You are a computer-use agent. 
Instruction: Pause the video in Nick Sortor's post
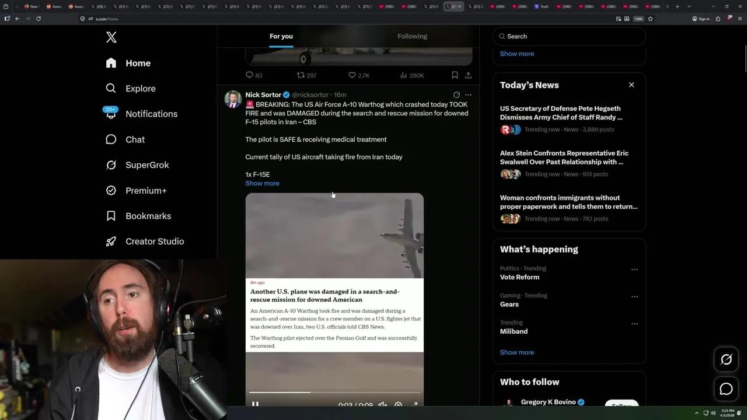[255, 404]
